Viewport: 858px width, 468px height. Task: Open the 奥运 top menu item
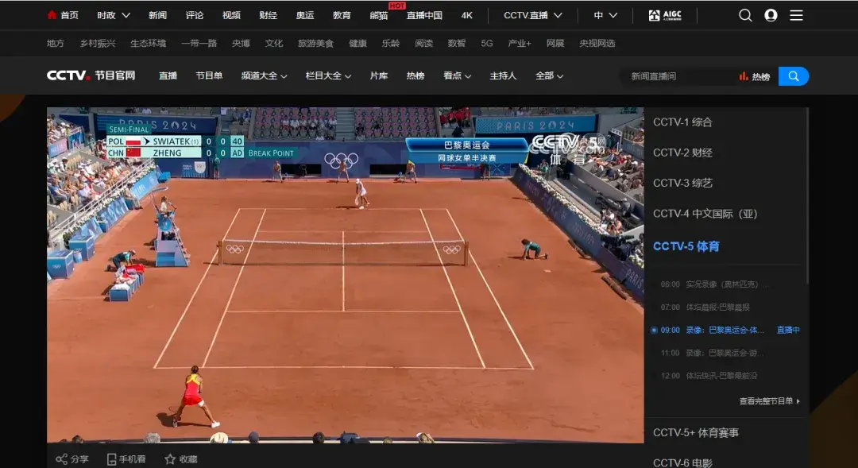coord(305,15)
